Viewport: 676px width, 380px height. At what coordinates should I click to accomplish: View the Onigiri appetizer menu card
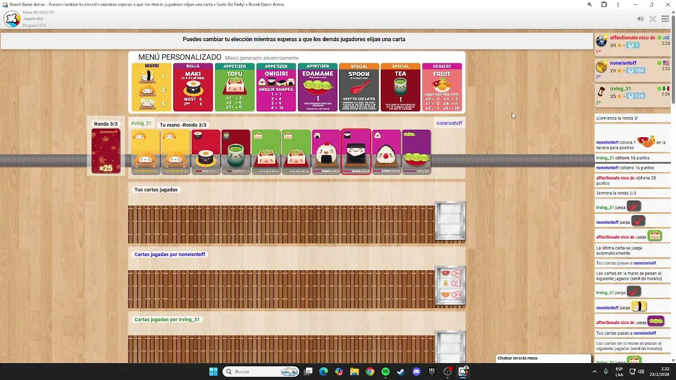point(276,87)
